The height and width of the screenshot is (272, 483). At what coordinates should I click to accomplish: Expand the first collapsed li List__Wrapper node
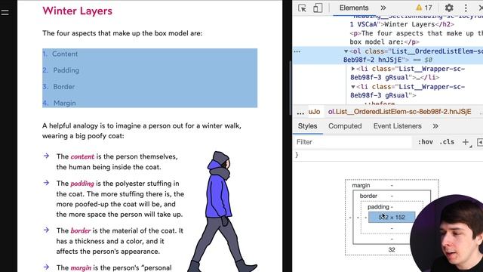(353, 69)
